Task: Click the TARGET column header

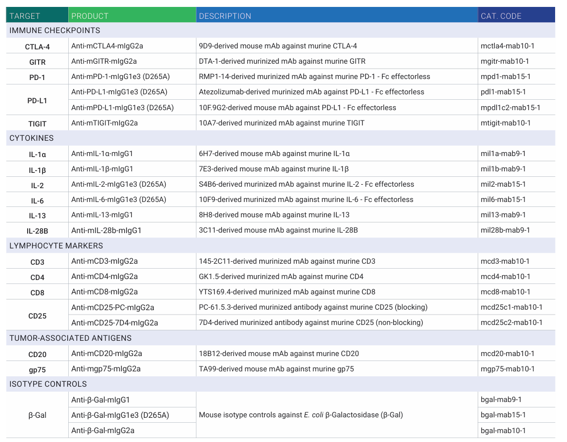Action: (25, 16)
